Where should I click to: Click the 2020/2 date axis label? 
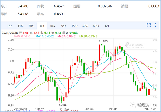tap(114, 109)
